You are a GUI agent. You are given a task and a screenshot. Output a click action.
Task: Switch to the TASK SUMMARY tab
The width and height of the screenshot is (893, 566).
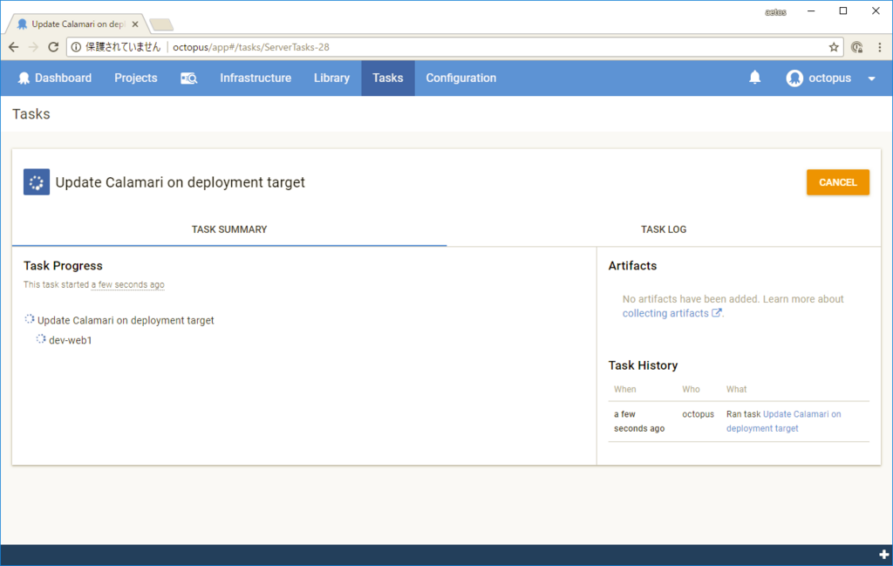(x=229, y=229)
